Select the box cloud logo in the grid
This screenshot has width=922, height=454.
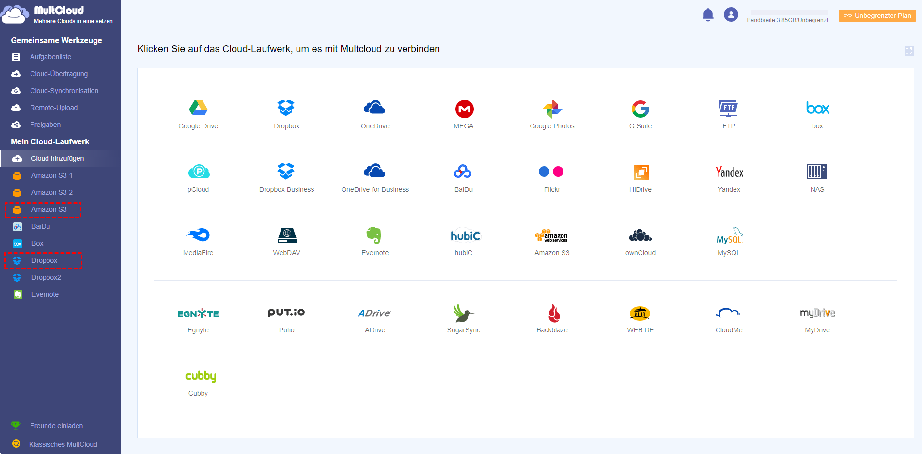(x=817, y=109)
